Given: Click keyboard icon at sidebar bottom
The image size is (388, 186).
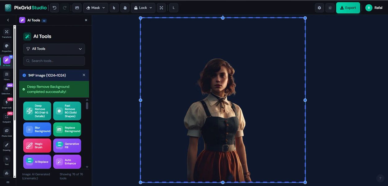Looking at the screenshot, I should click(x=8, y=182).
